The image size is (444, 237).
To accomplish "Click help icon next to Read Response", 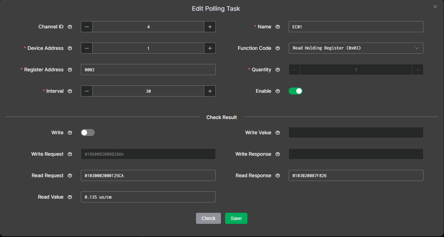I will (x=277, y=176).
